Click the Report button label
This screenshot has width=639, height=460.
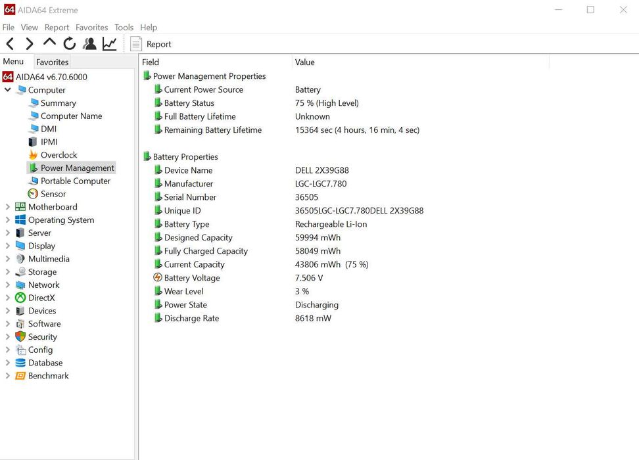tap(158, 44)
